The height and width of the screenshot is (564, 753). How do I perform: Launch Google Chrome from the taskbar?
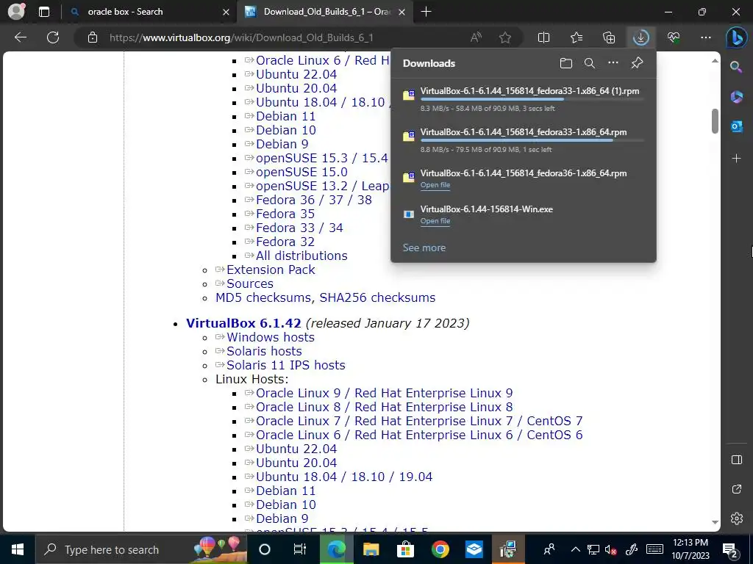(440, 549)
